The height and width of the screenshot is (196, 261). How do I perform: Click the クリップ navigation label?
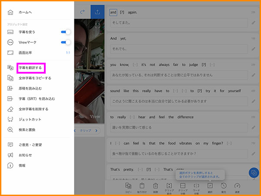(x=86, y=131)
